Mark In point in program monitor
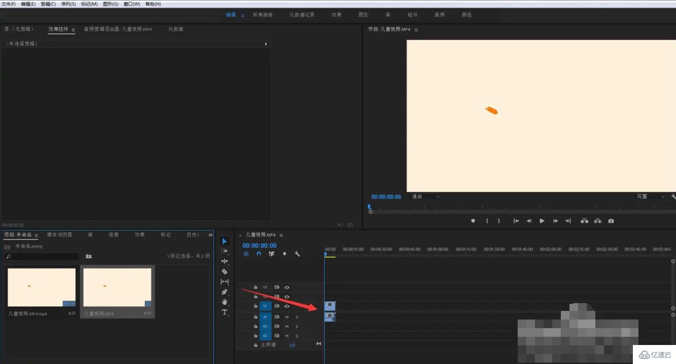The height and width of the screenshot is (364, 676). coord(487,221)
